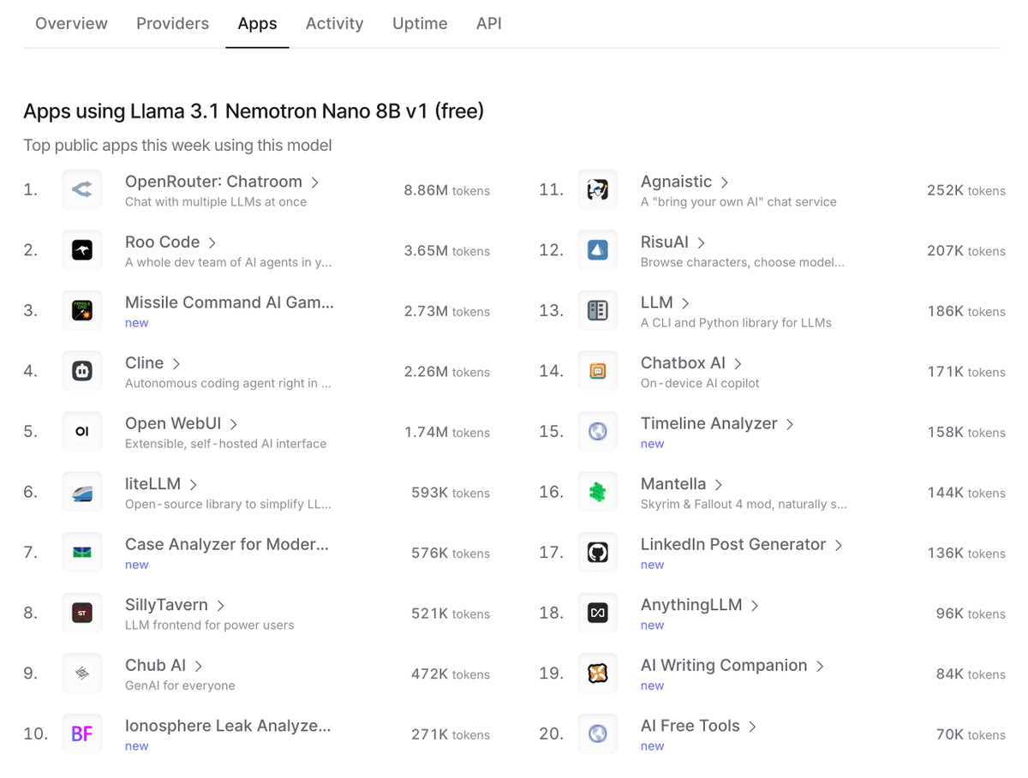Click the 593K tokens value
1028x778 pixels.
pyautogui.click(x=451, y=493)
